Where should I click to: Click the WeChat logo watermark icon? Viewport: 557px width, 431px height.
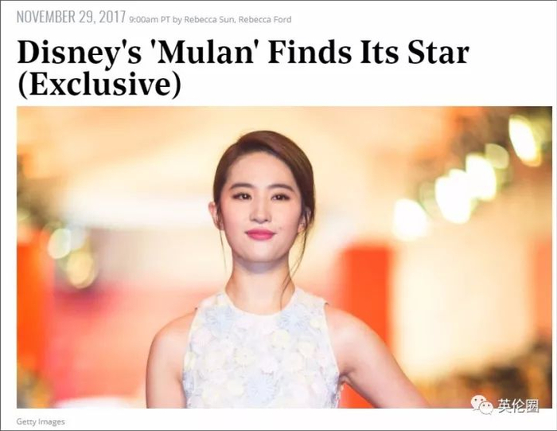[482, 405]
